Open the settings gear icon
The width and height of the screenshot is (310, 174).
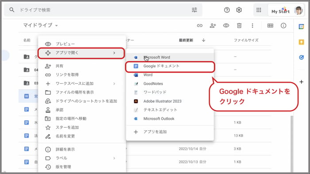(239, 10)
